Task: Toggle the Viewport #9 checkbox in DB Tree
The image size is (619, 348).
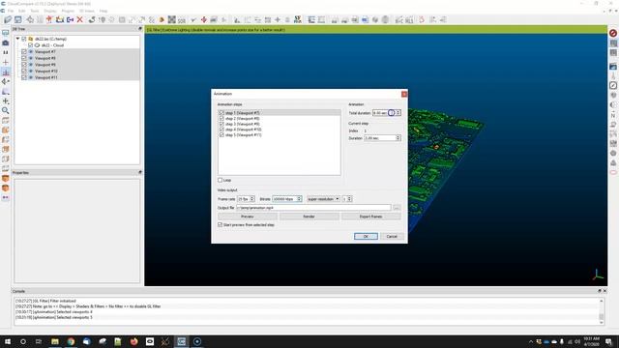Action: 24,65
